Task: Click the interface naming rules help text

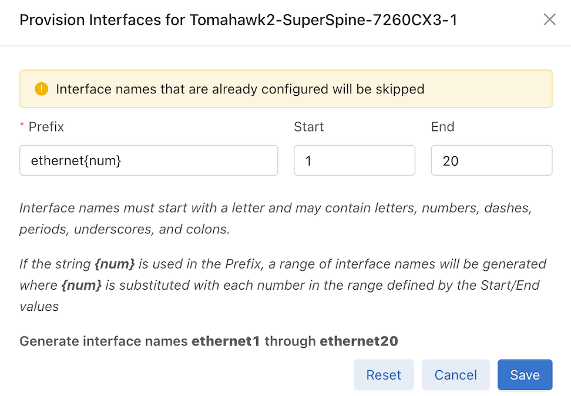Action: 275,219
